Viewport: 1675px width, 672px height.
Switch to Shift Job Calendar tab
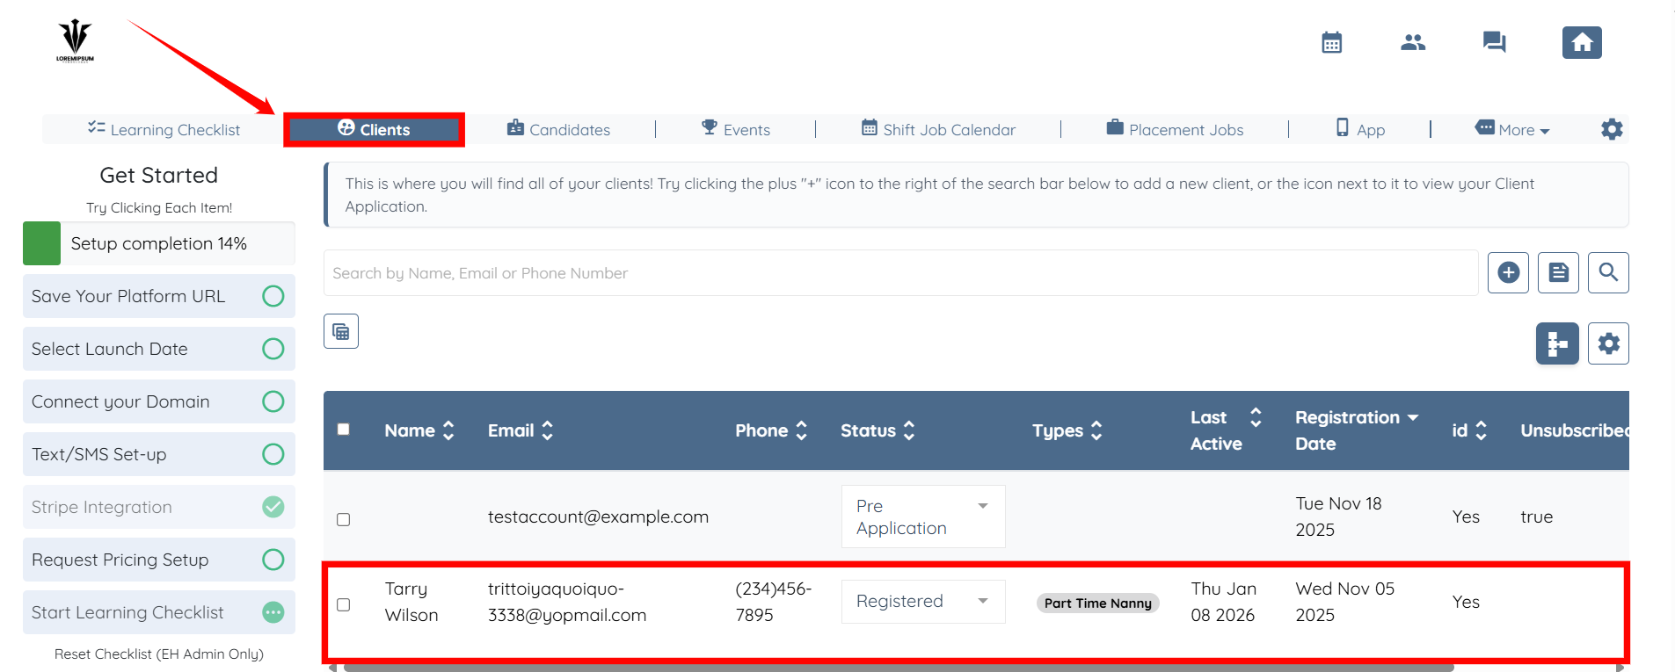point(938,129)
